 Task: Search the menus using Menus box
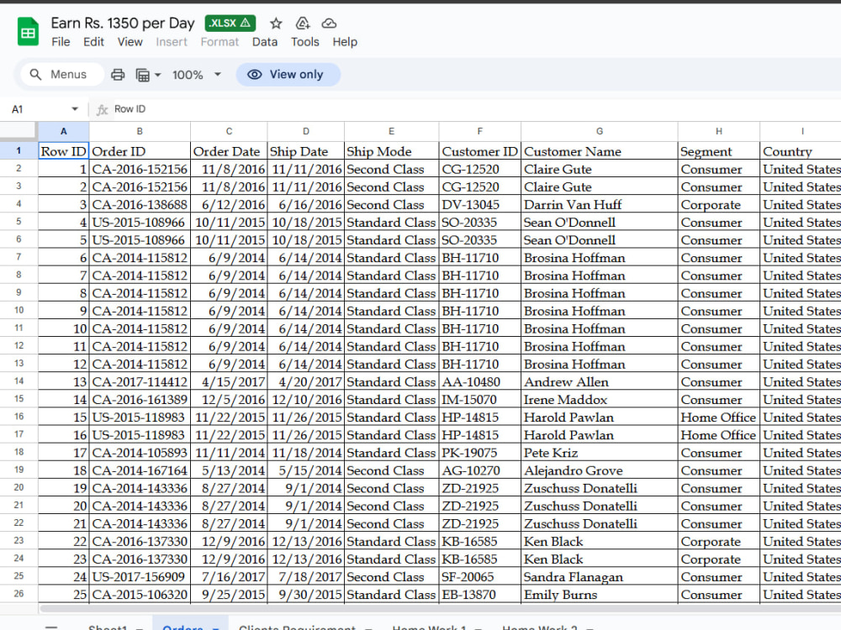point(62,75)
